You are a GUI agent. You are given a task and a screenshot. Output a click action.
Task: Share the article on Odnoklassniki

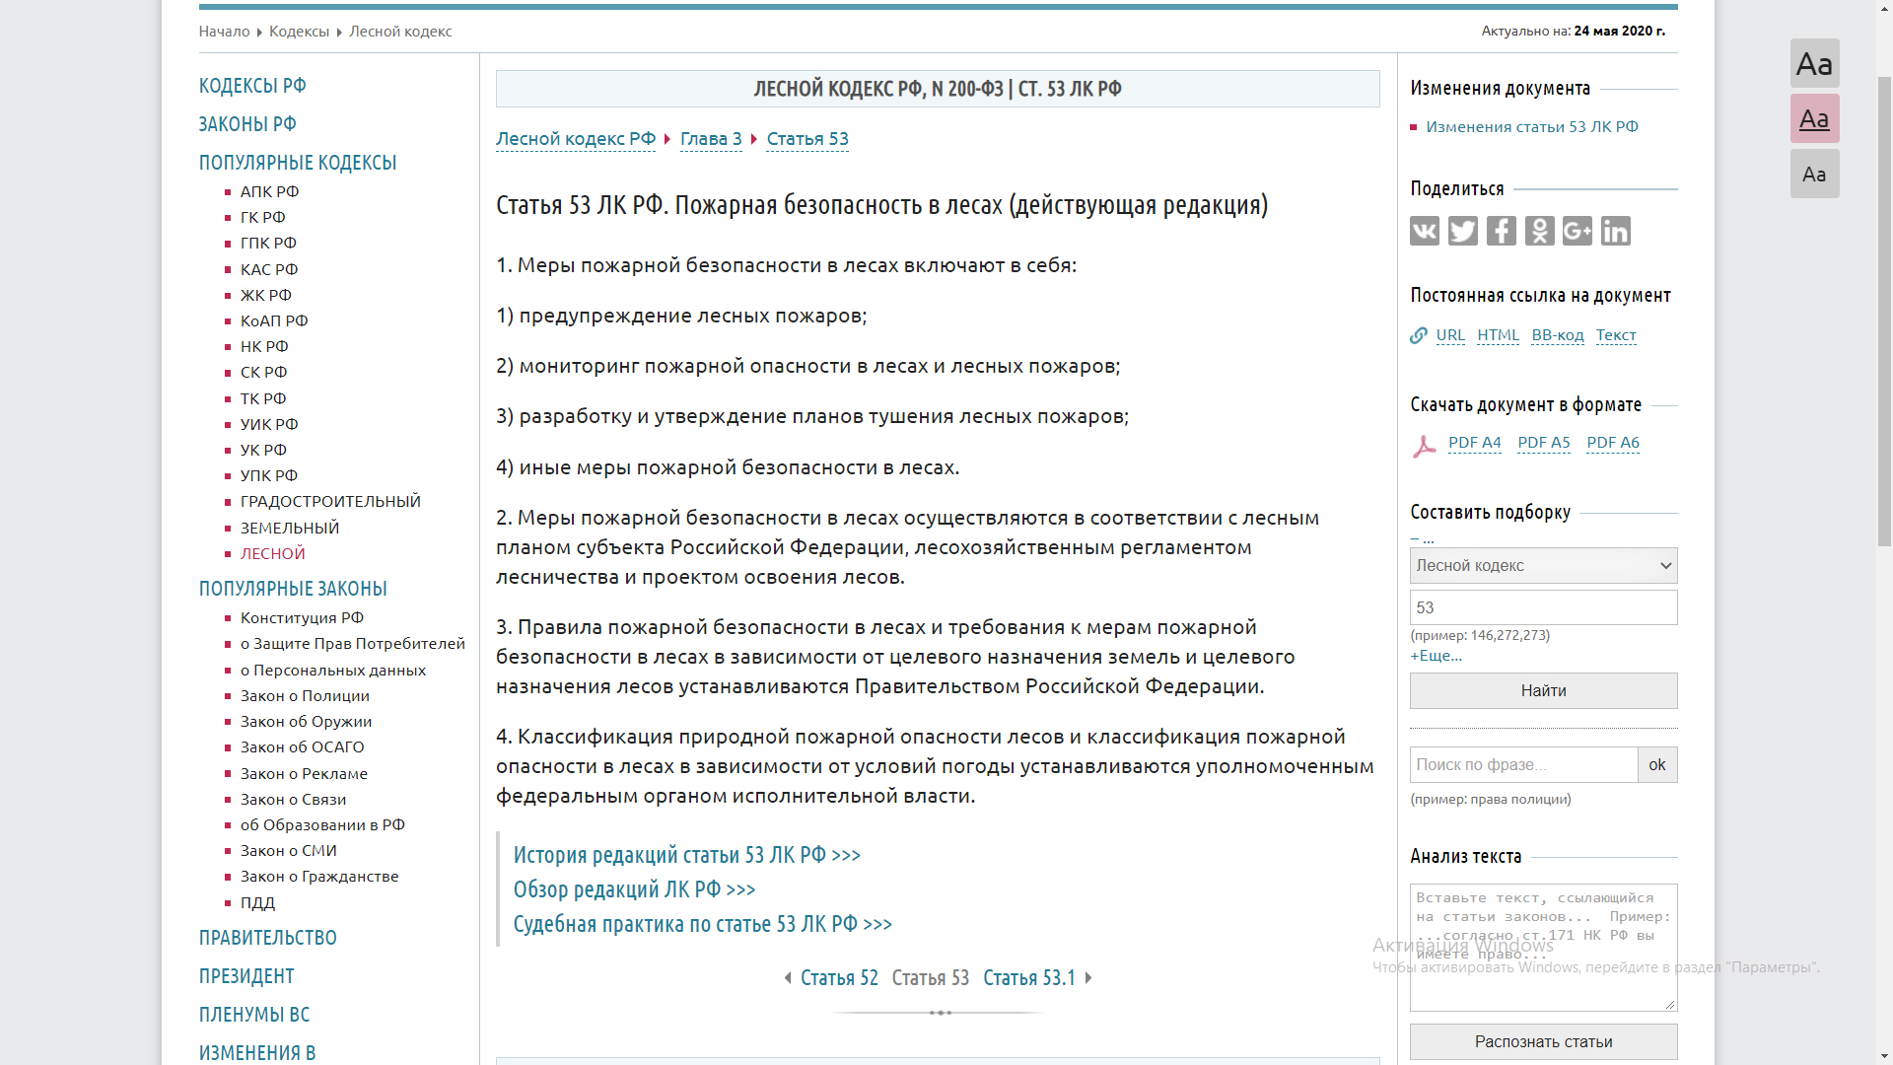click(1540, 231)
